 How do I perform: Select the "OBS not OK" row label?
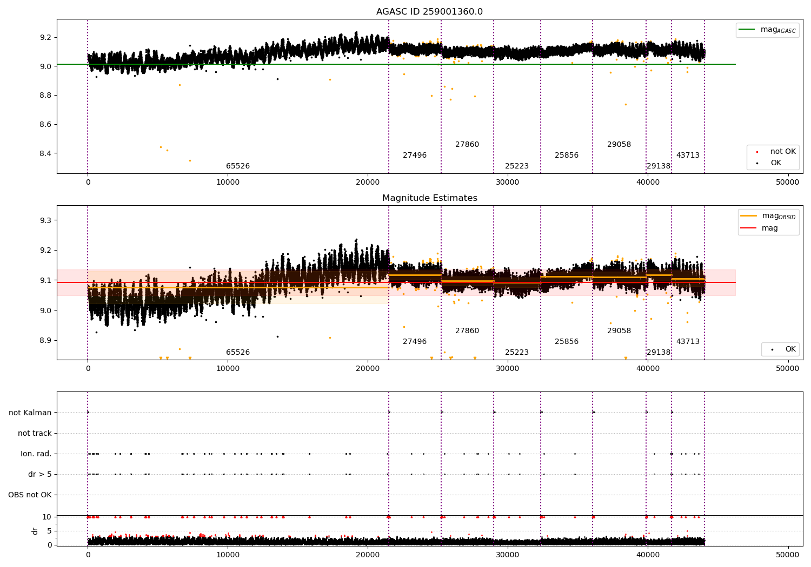point(30,495)
